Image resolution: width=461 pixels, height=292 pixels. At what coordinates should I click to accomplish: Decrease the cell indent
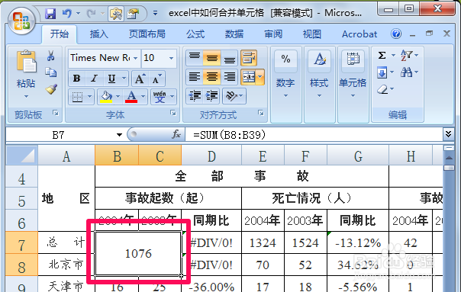pos(195,96)
